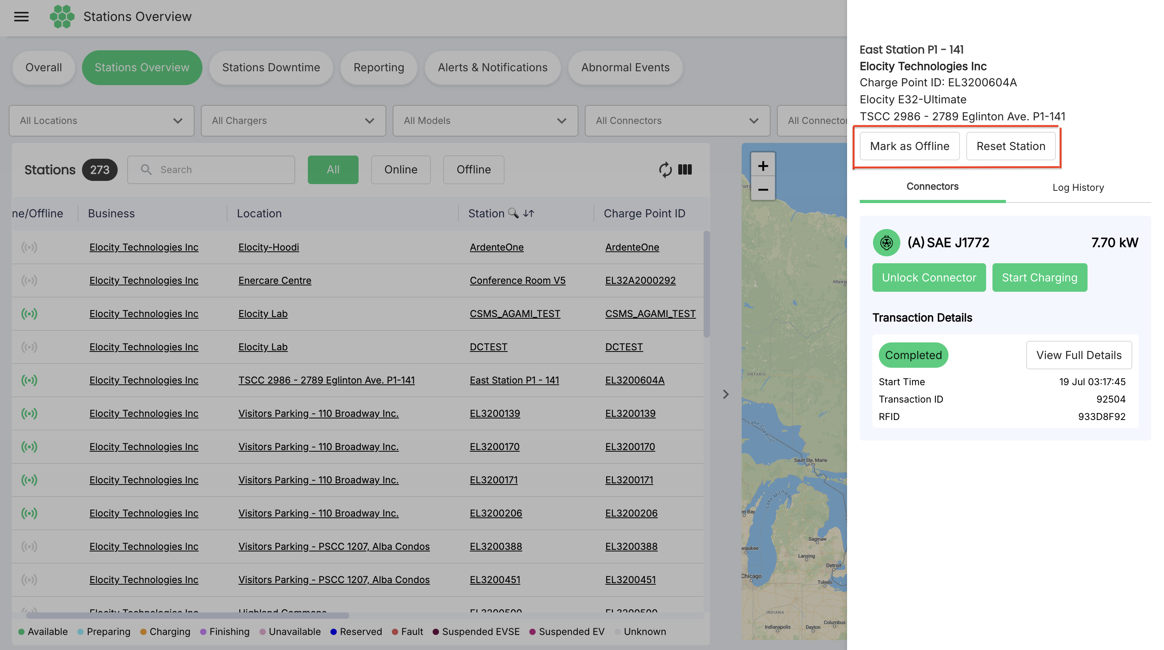Click online status icon for EL3200139 row
This screenshot has width=1164, height=650.
click(29, 413)
